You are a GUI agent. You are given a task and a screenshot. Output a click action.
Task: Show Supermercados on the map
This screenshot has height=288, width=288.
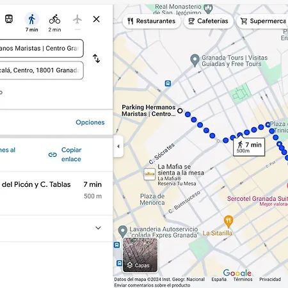point(262,21)
